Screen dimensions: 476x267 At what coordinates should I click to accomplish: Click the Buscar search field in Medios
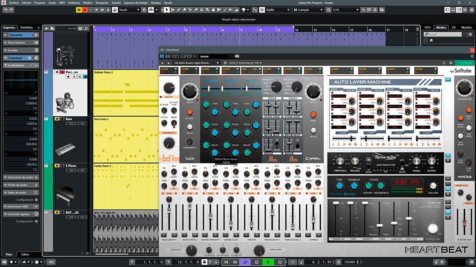[x=443, y=34]
